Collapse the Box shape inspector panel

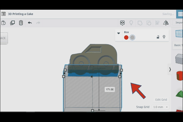click(119, 33)
